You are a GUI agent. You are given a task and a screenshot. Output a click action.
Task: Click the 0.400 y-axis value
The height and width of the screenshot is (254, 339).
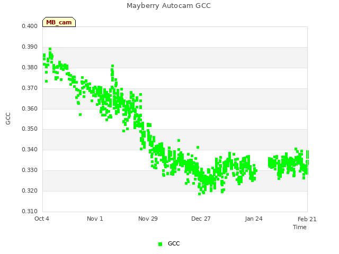(x=30, y=26)
